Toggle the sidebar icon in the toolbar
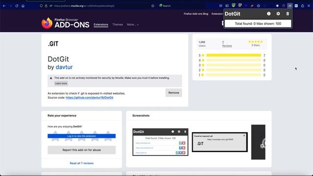 227,6
